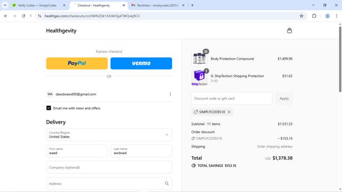This screenshot has height=192, width=342.
Task: Open the browser extensions puzzle icon
Action: tap(314, 16)
